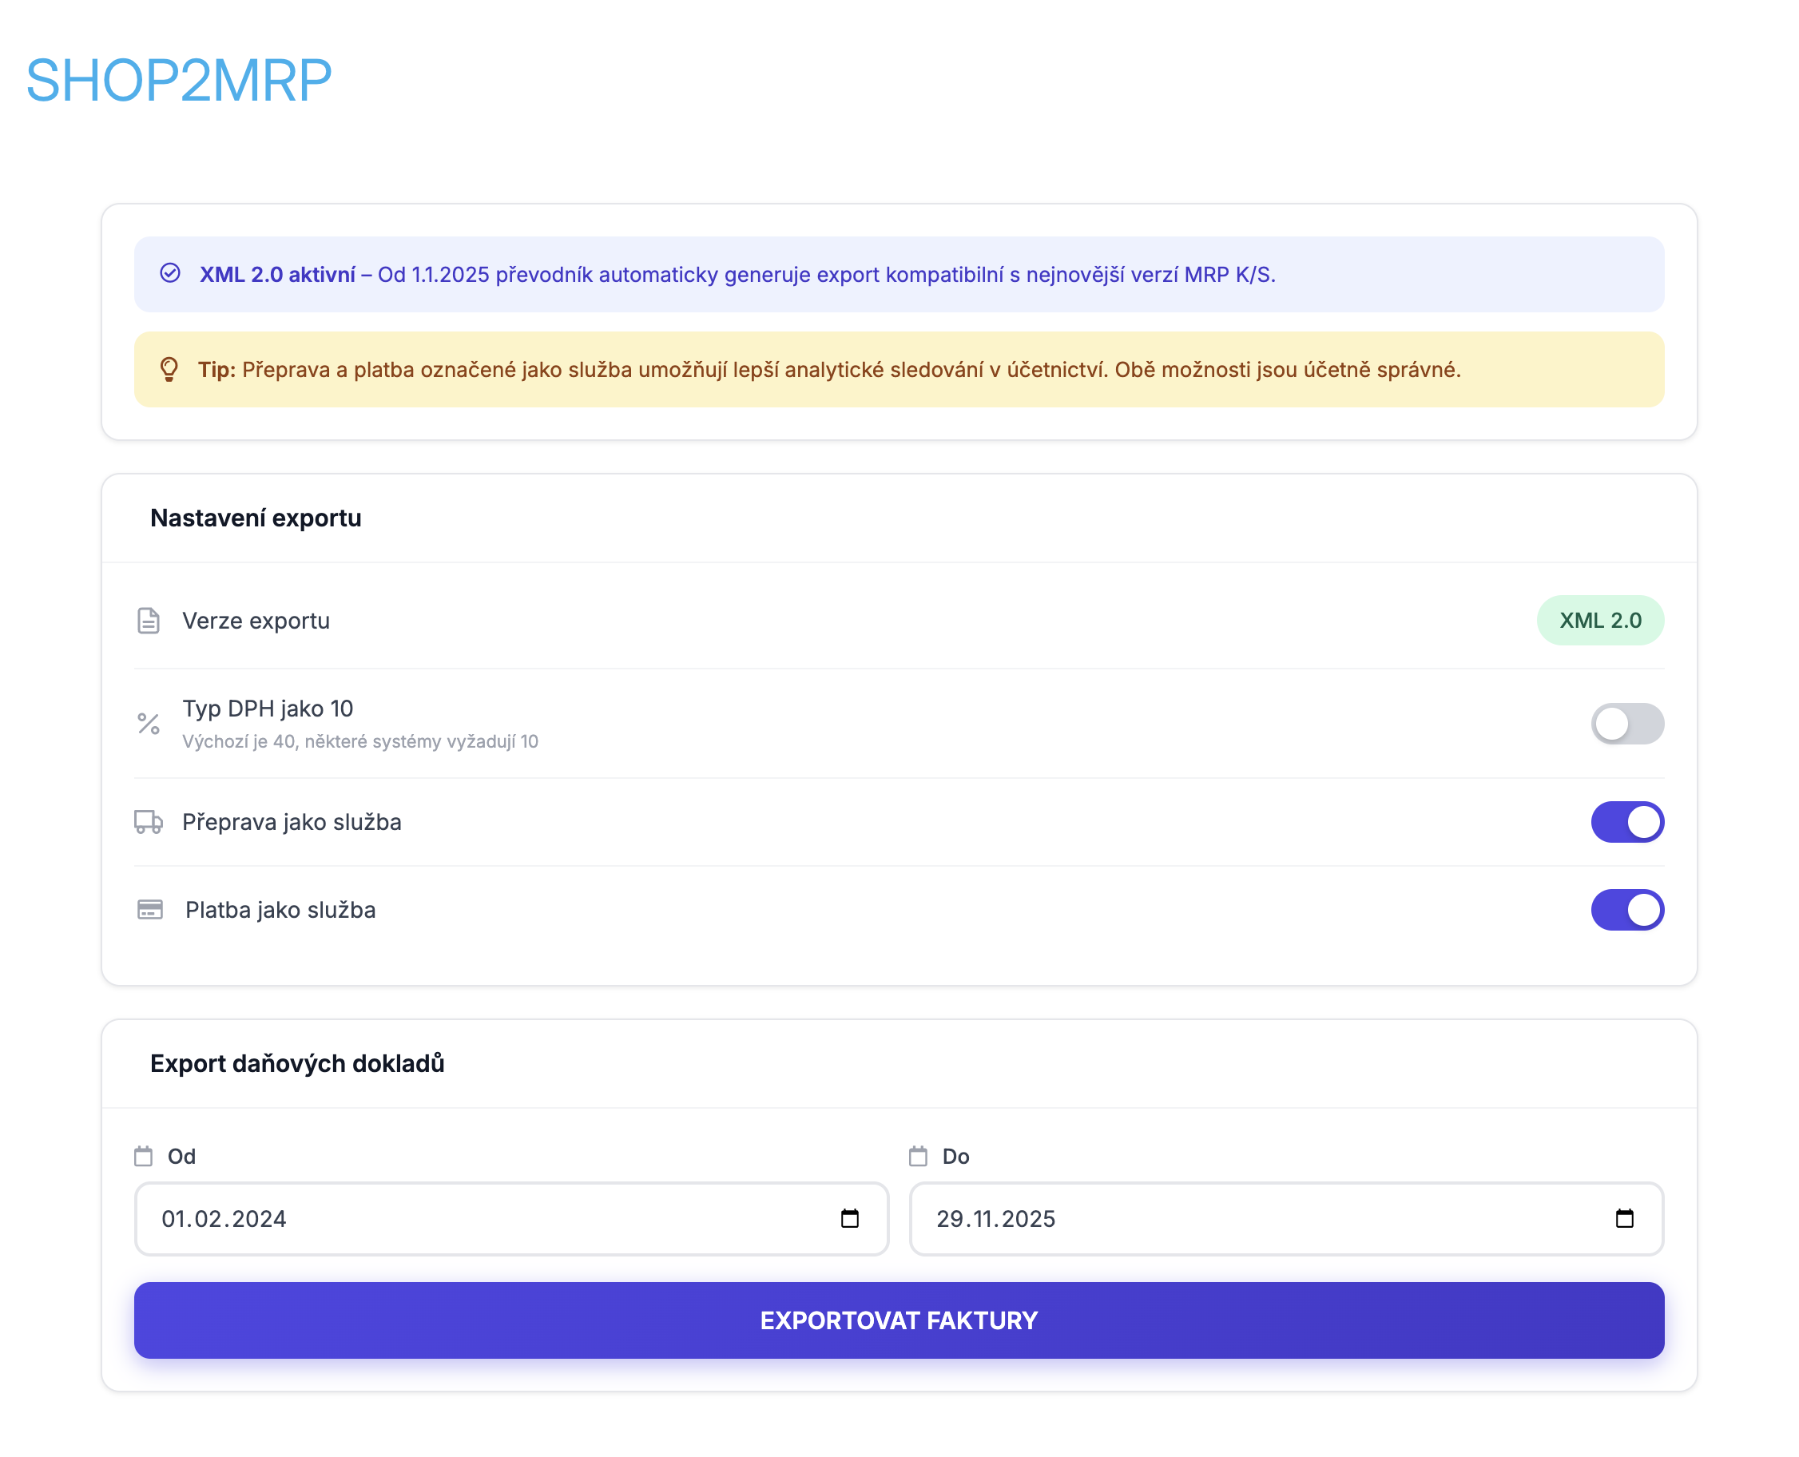This screenshot has width=1799, height=1457.
Task: Click the EXPORTOVAT FAKTURY button
Action: [899, 1320]
